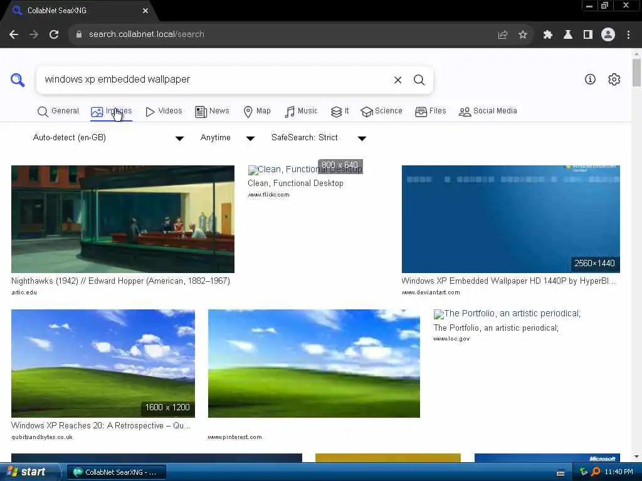Click the address bar URL
The image size is (642, 481).
pyautogui.click(x=147, y=34)
